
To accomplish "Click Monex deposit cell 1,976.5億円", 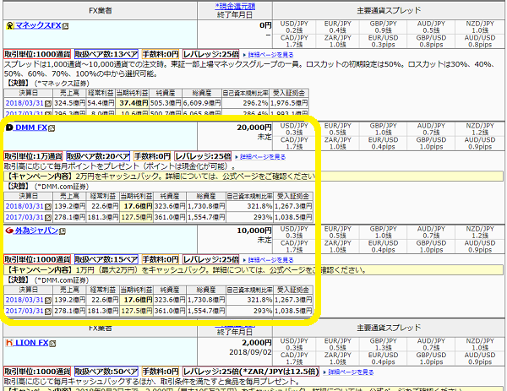I will 289,103.
